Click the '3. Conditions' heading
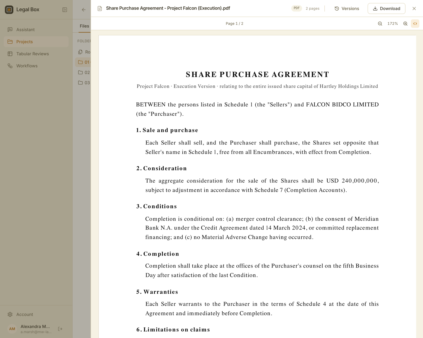Screen dimensions: 423x338 pyautogui.click(x=157, y=206)
